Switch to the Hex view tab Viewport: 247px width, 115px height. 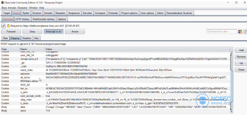click(x=36, y=38)
